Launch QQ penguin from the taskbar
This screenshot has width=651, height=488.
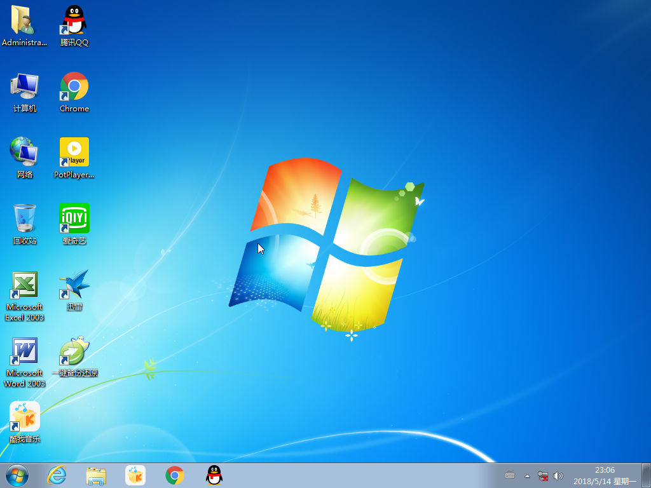coord(214,475)
